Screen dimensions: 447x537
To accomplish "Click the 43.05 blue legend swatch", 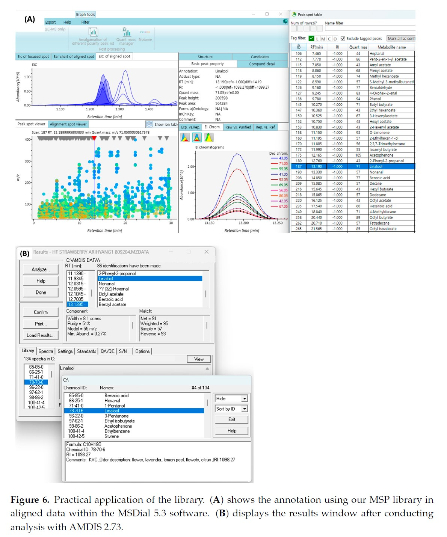I will click(x=274, y=158).
